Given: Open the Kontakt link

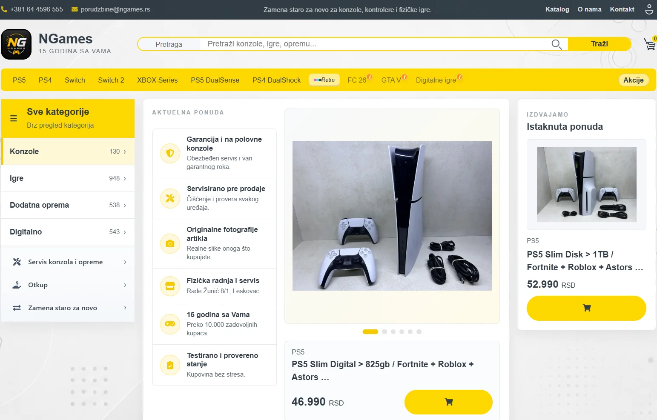Looking at the screenshot, I should [622, 9].
